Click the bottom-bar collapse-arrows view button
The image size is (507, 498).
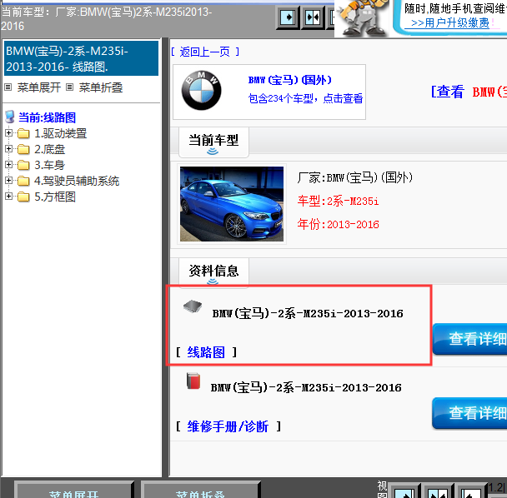(437, 492)
